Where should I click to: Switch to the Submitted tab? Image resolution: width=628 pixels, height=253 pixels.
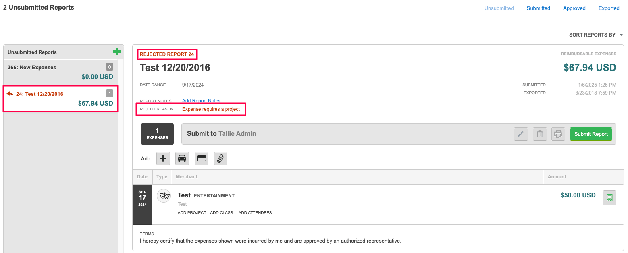538,8
